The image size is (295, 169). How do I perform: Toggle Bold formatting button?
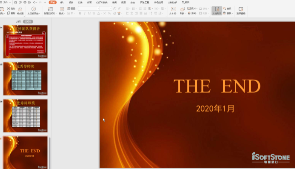click(x=80, y=13)
